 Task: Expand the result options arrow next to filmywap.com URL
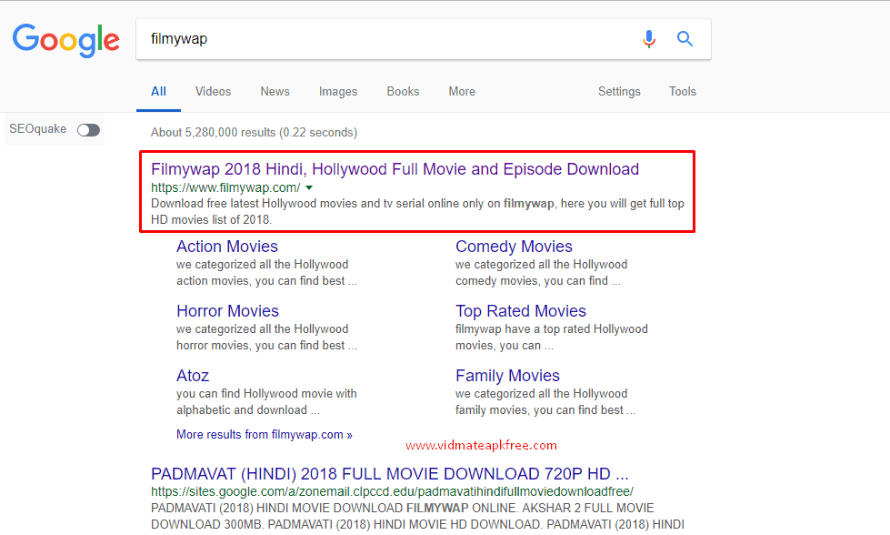[310, 187]
